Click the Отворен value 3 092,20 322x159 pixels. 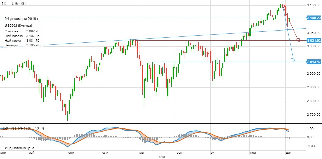tap(33, 31)
